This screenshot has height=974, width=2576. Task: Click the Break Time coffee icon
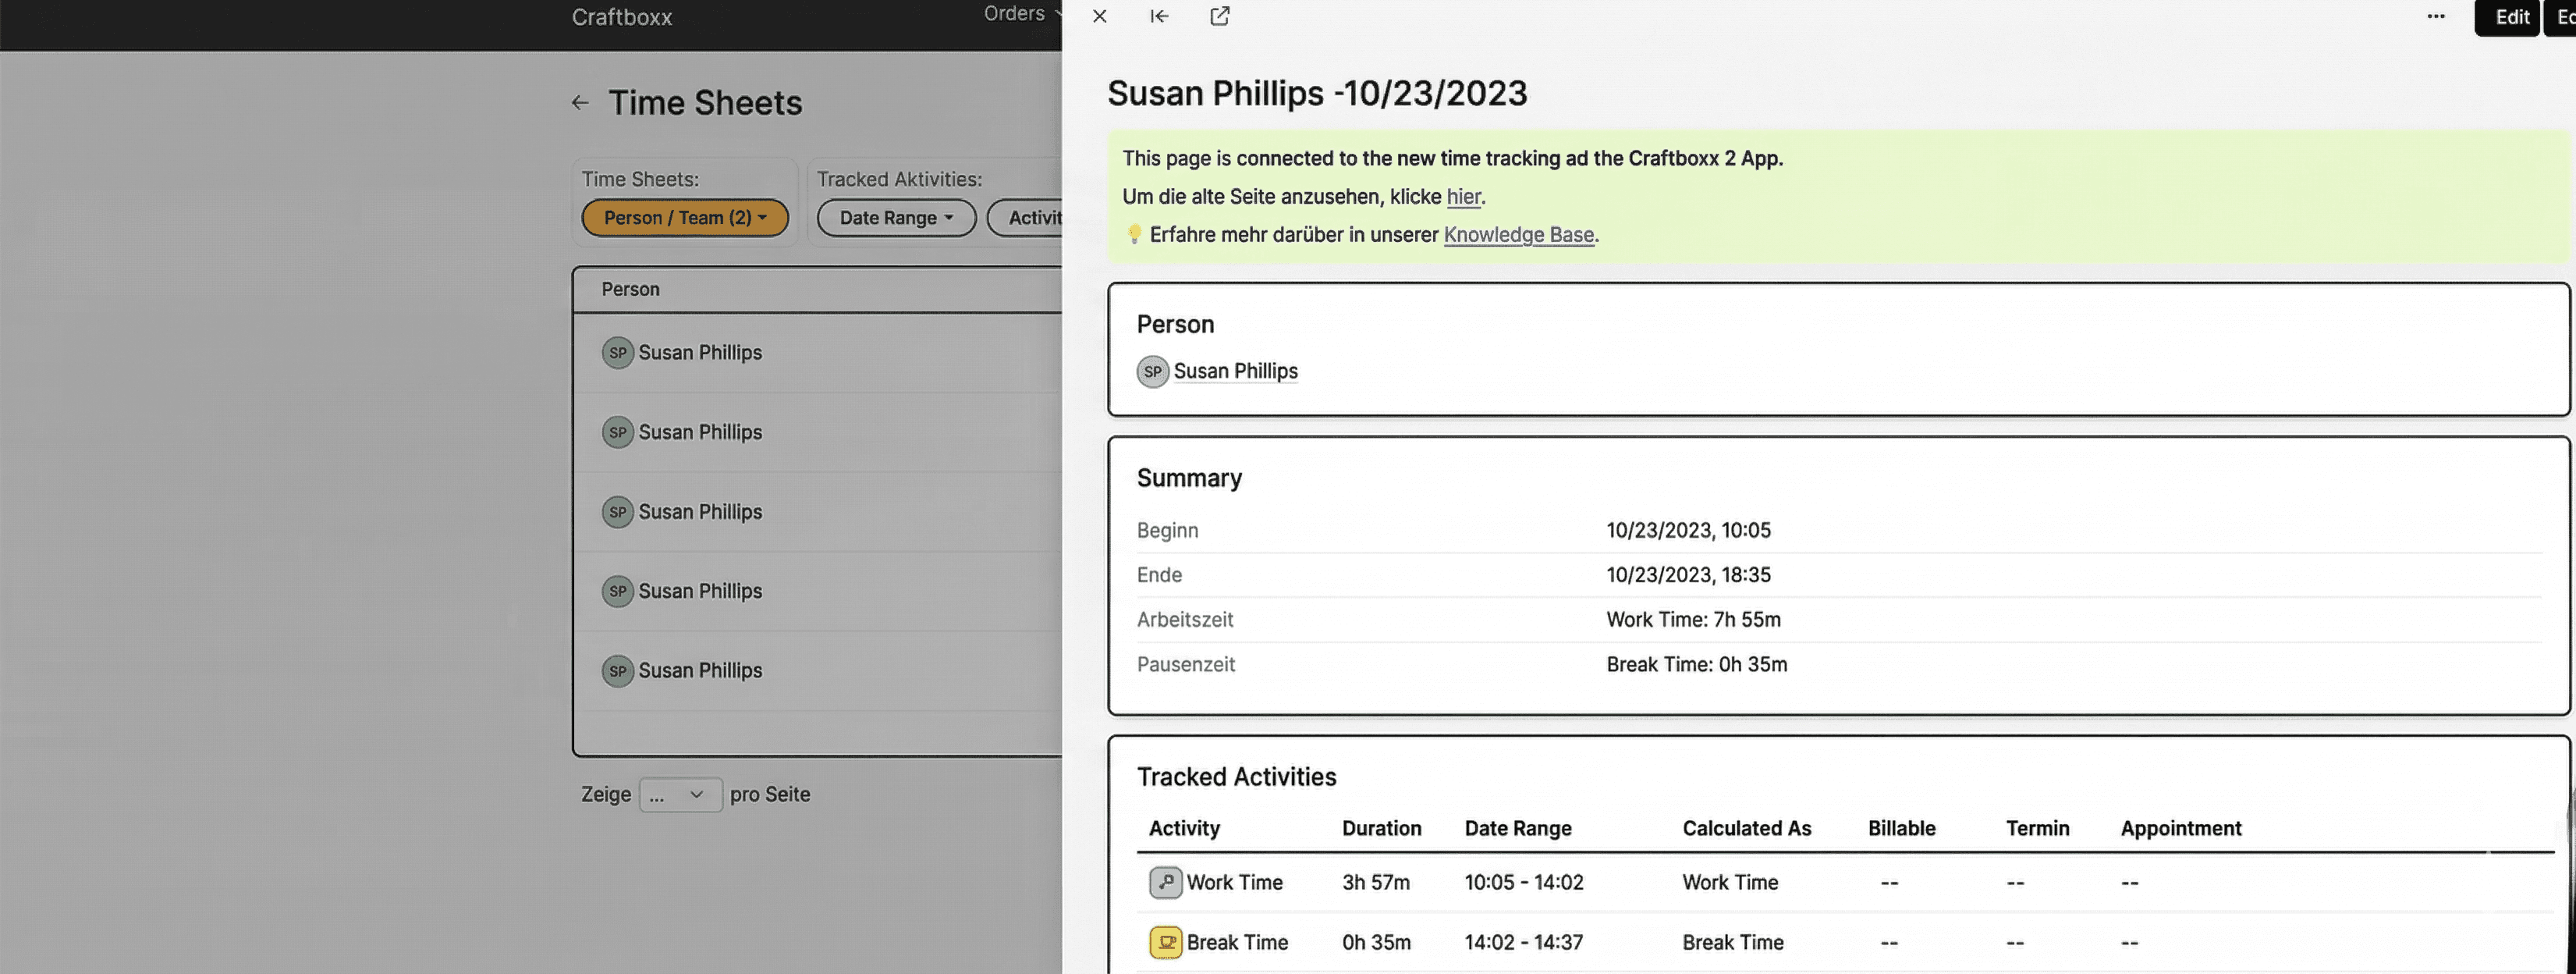point(1165,942)
